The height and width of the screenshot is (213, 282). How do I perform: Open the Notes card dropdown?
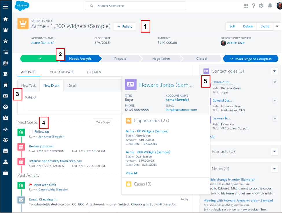click(x=274, y=169)
